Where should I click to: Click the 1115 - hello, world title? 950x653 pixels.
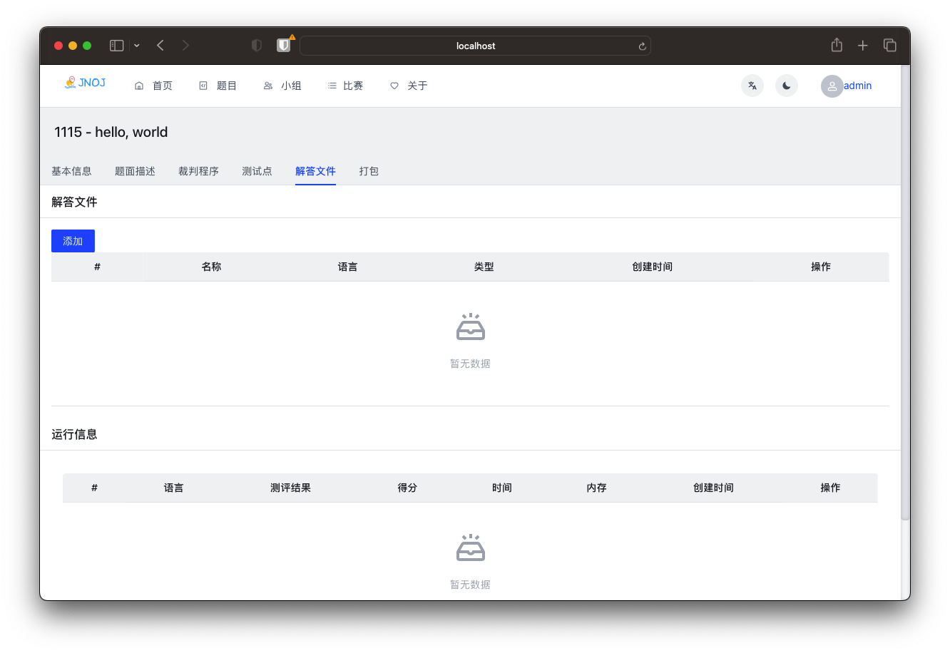click(x=111, y=132)
